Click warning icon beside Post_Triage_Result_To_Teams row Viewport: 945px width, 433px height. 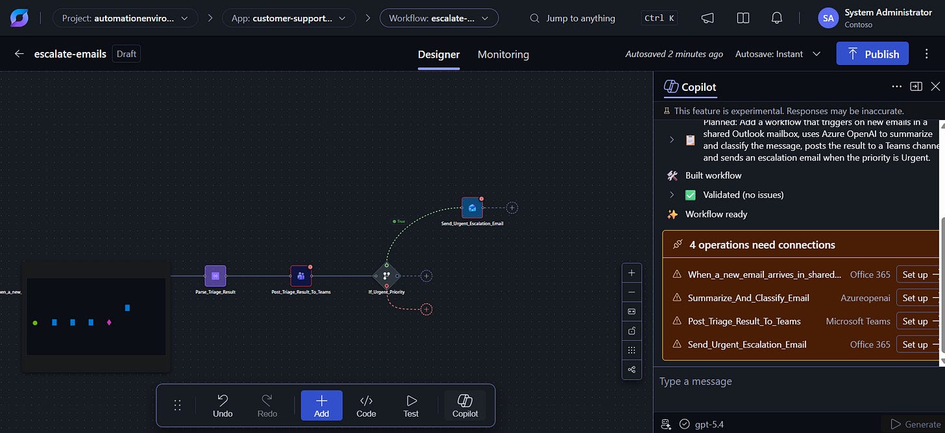click(677, 321)
